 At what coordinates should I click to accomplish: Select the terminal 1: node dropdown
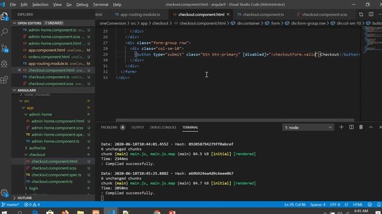(x=308, y=127)
